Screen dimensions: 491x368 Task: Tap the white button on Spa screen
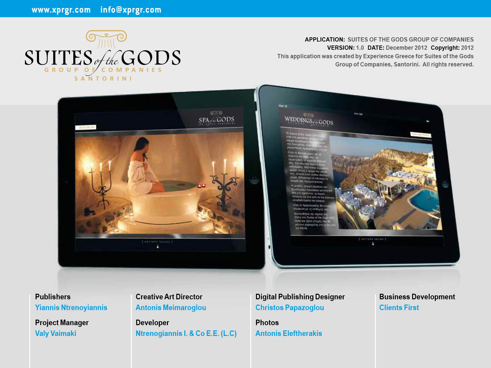[x=86, y=127]
